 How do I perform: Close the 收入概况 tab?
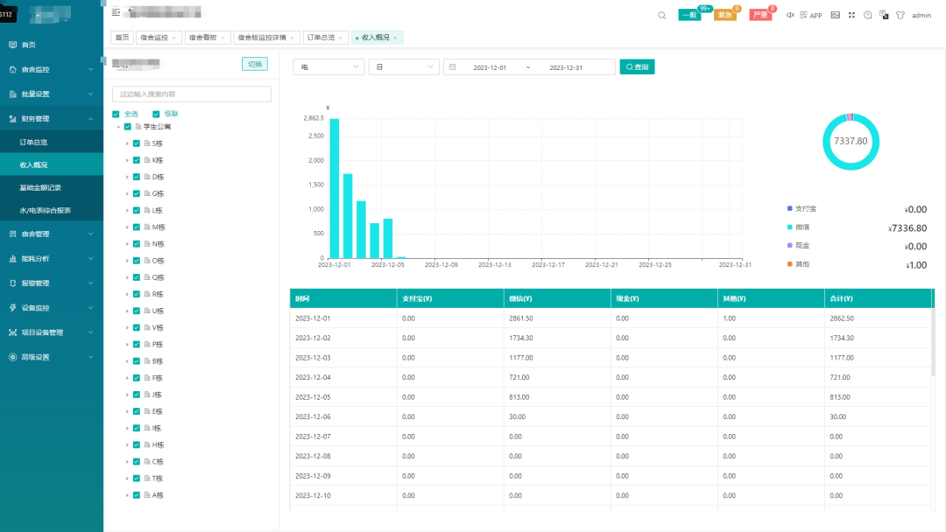click(x=395, y=38)
